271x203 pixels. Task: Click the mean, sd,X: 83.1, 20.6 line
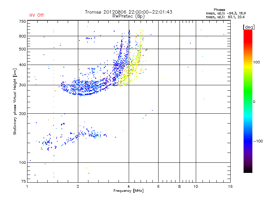click(225, 17)
